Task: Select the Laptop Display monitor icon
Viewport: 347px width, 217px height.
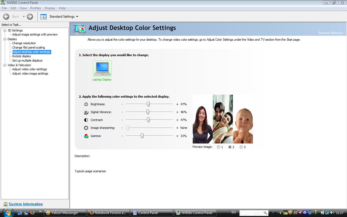Action: (102, 69)
